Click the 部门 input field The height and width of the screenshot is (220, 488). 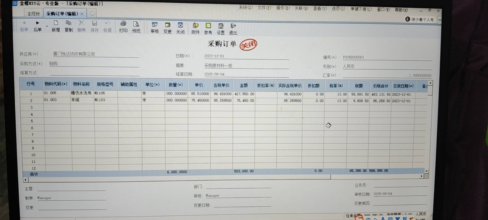(x=238, y=187)
